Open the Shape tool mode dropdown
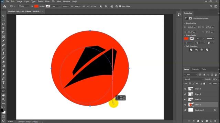Image resolution: width=220 pixels, height=123 pixels. (x=24, y=6)
